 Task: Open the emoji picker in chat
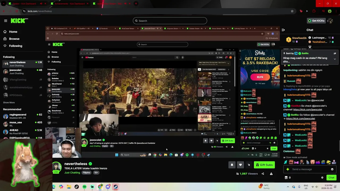point(332,169)
